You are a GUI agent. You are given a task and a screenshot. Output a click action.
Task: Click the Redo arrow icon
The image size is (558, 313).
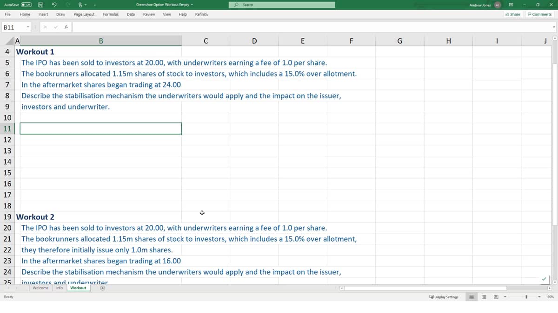[x=68, y=5]
